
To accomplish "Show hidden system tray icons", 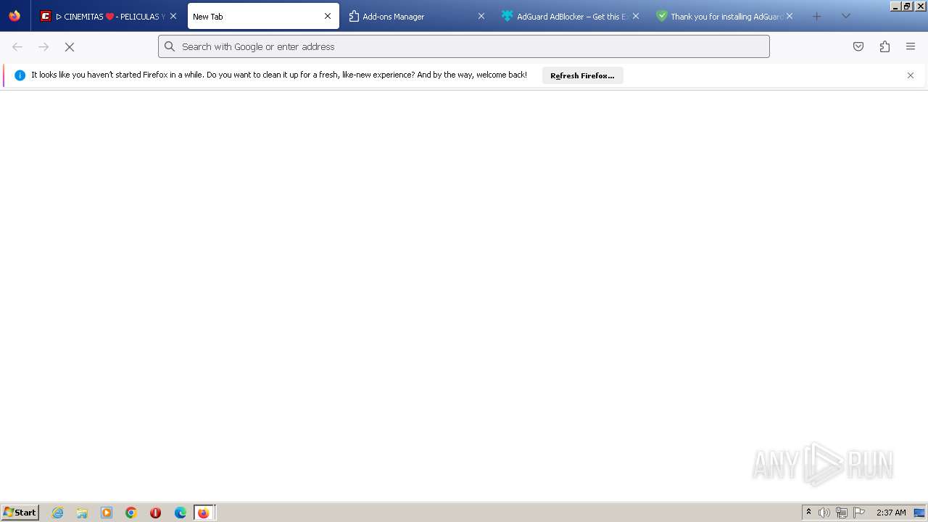I will click(x=808, y=513).
